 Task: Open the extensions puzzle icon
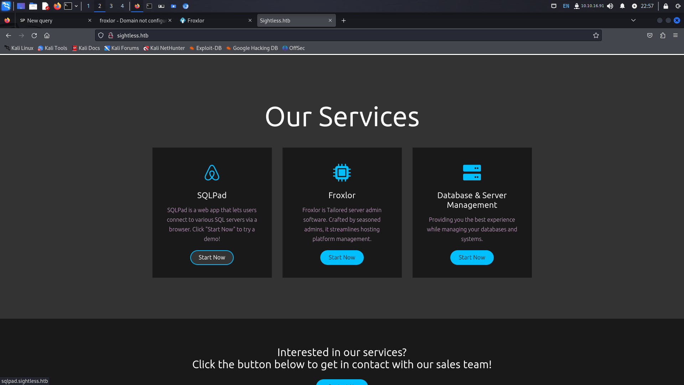(663, 35)
